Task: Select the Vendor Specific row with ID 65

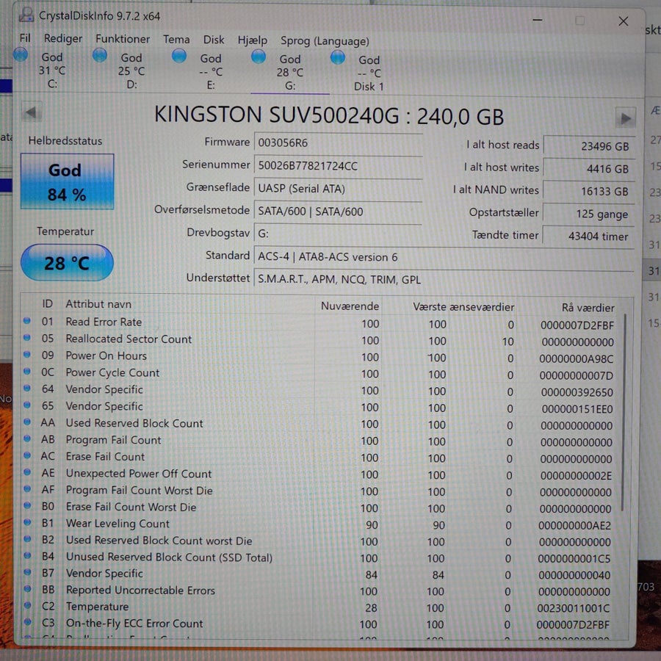Action: pyautogui.click(x=319, y=407)
